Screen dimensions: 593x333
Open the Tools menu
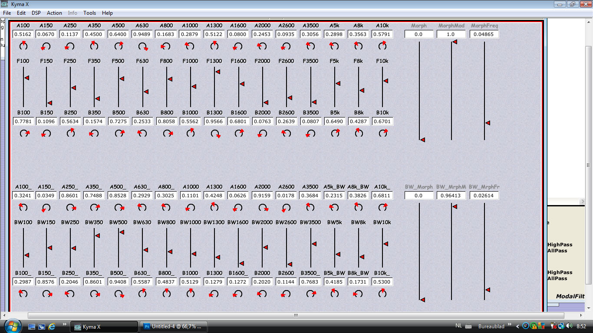90,13
